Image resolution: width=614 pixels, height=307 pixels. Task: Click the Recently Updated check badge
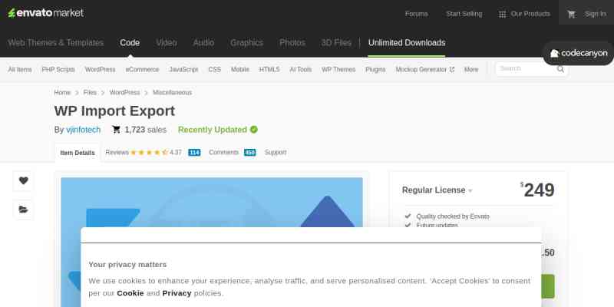tap(254, 129)
